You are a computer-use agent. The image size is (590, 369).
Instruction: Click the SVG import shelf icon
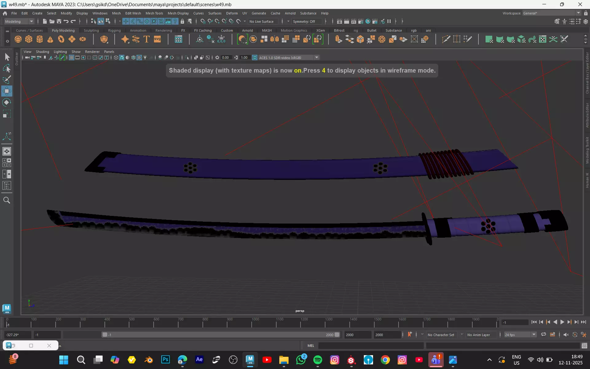[157, 39]
